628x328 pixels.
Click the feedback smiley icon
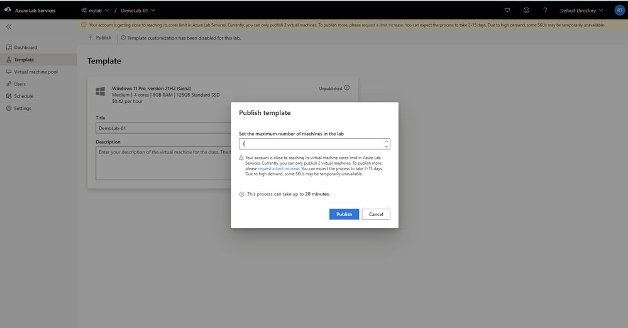pos(526,11)
